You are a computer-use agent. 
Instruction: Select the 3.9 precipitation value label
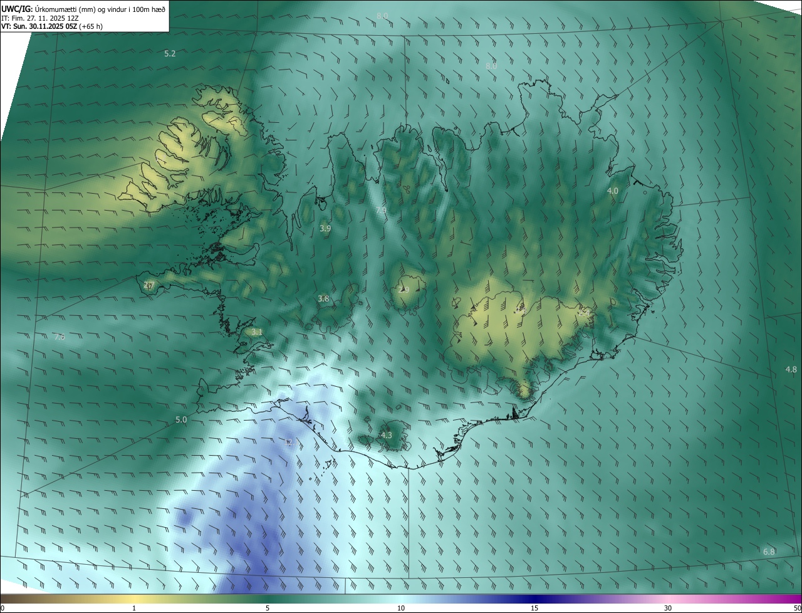(x=325, y=229)
